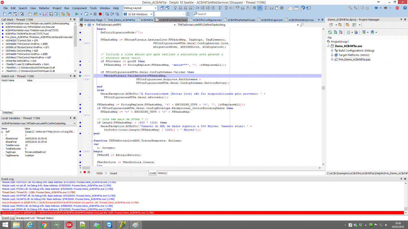Open the Refactor menu
The image size is (408, 229).
44,8
